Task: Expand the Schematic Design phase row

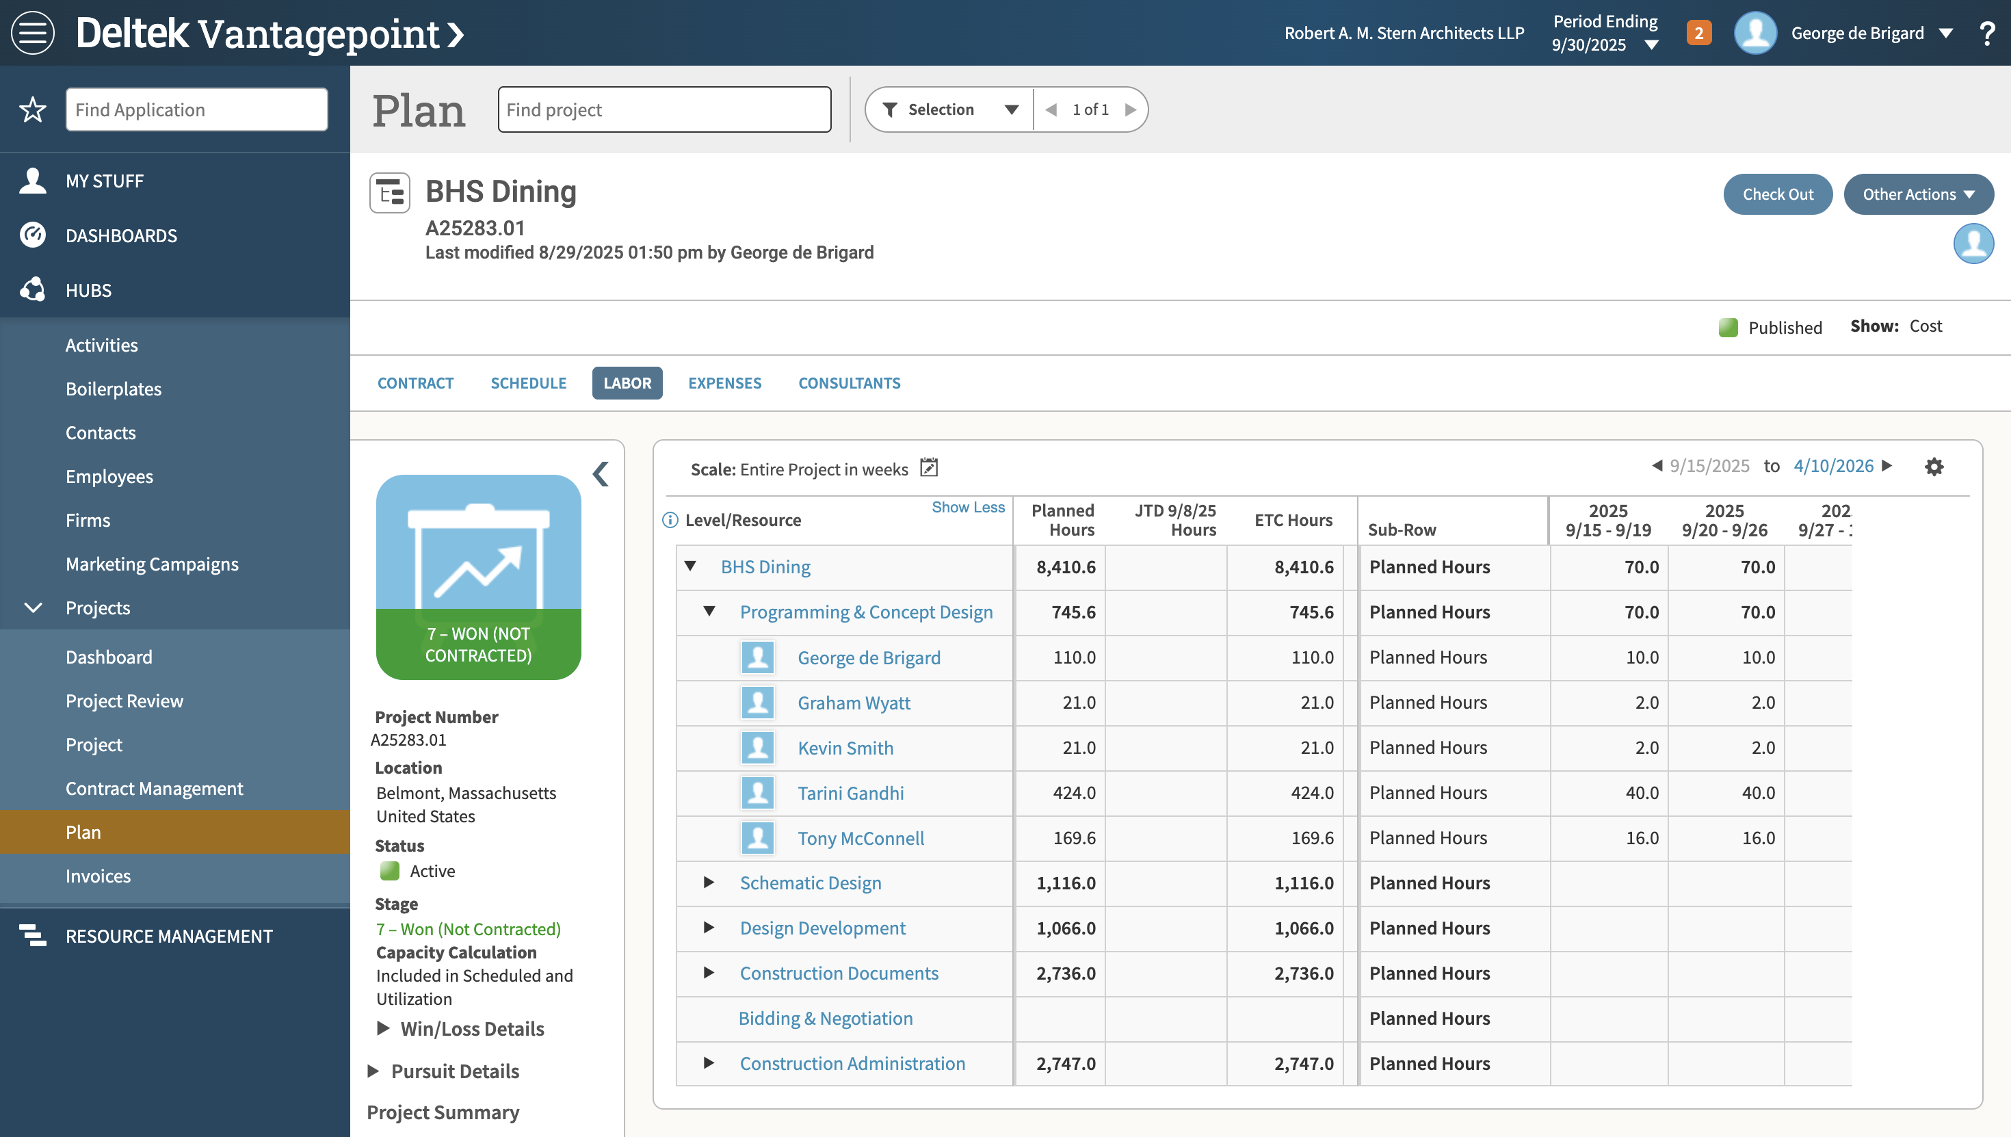Action: tap(709, 883)
